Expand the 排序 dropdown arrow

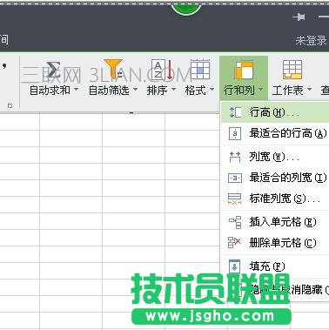tap(173, 89)
